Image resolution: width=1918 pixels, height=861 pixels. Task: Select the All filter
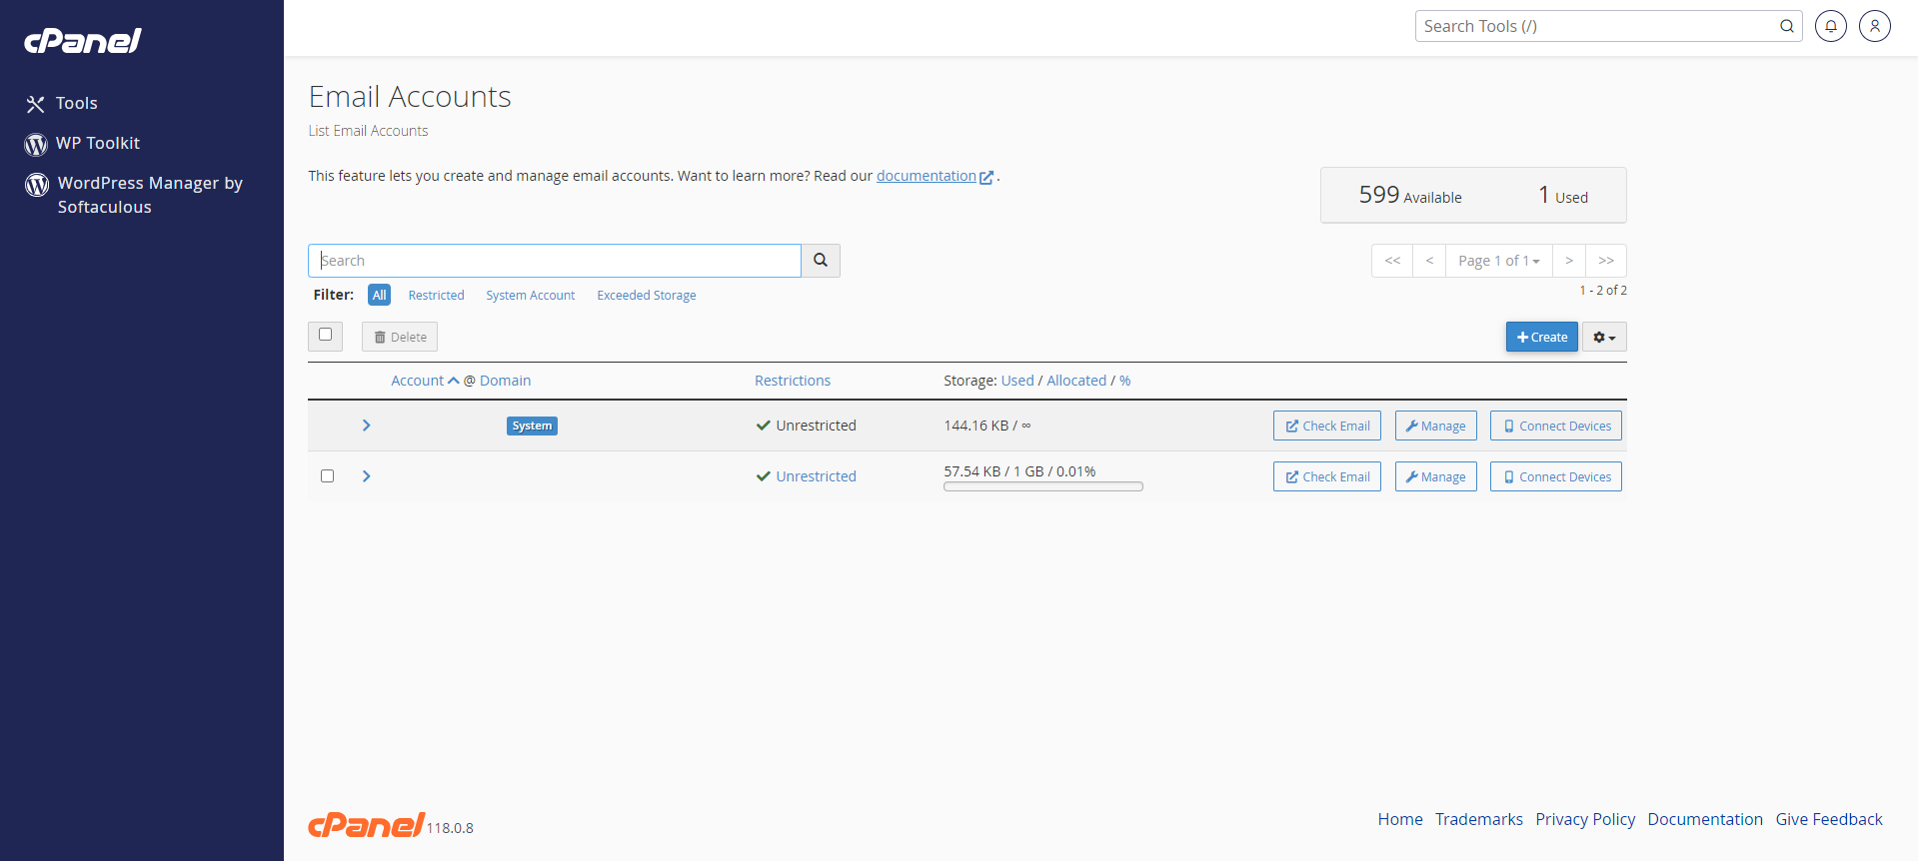pos(380,295)
